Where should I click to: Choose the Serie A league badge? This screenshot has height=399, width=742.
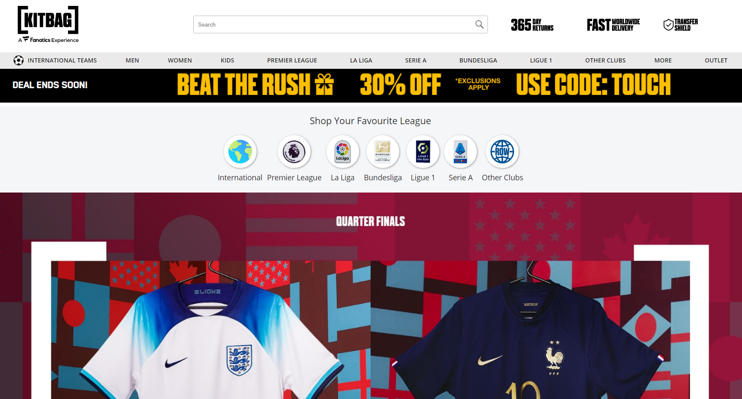[460, 152]
